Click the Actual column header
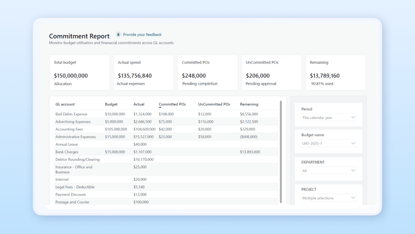 pyautogui.click(x=139, y=104)
